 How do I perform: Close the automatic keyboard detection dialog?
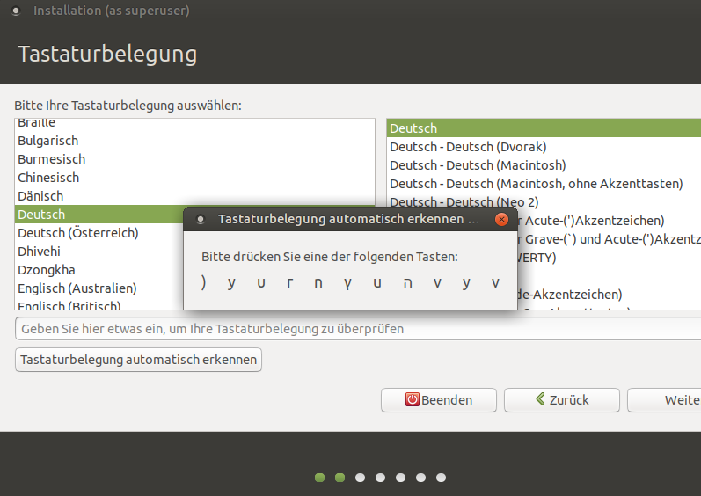tap(501, 219)
